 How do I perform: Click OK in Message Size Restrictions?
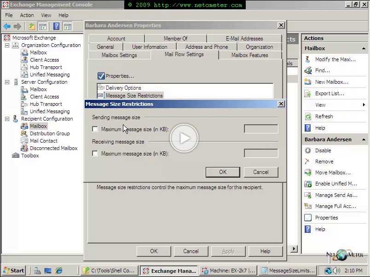click(x=223, y=172)
